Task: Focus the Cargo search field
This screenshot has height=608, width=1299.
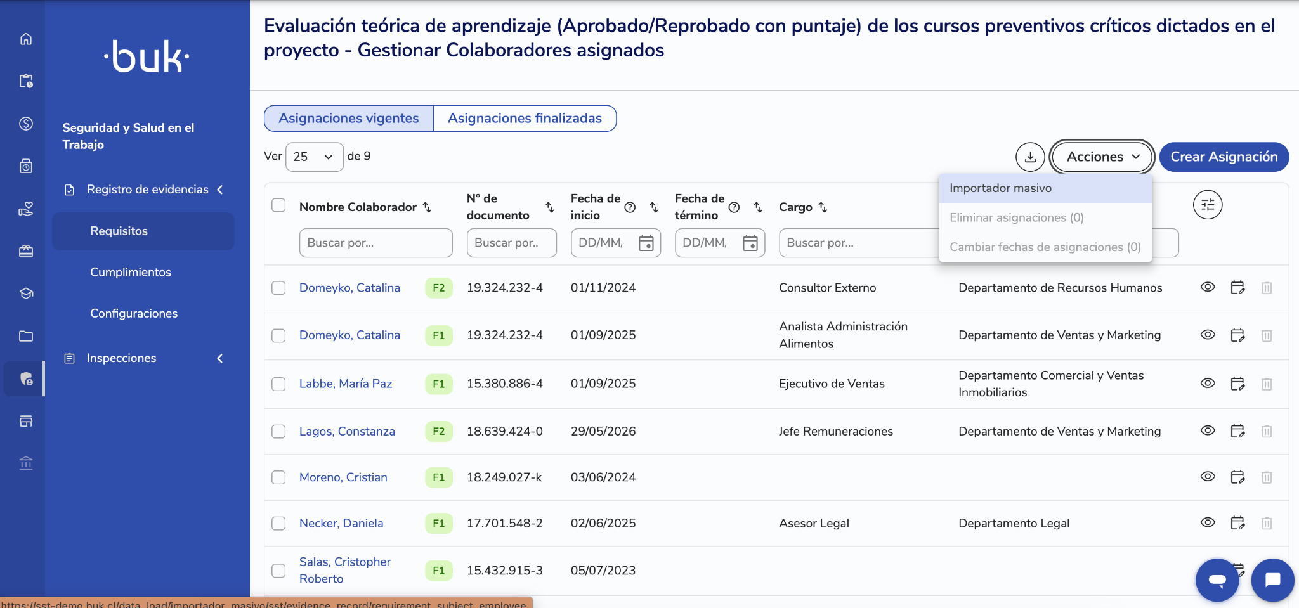Action: 859,243
